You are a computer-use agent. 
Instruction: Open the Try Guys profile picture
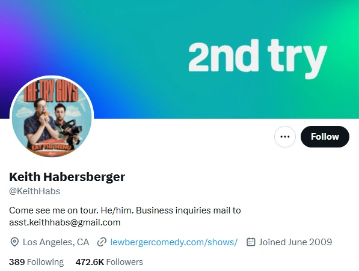pos(52,118)
